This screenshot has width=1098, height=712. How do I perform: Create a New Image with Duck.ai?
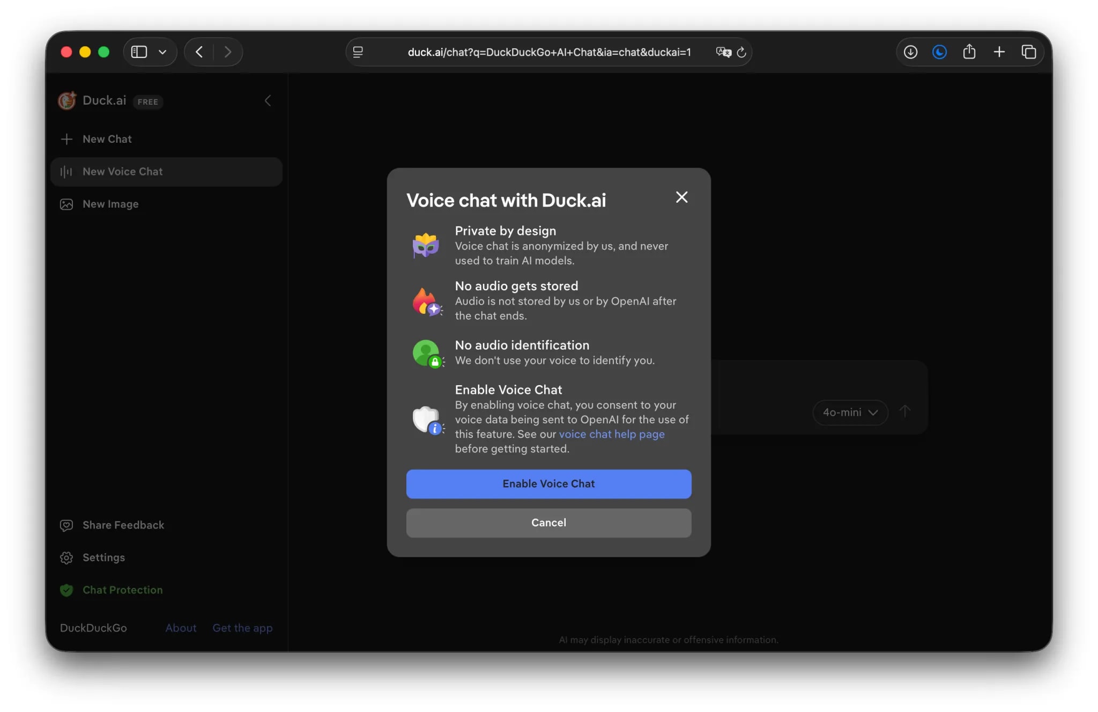click(x=110, y=204)
